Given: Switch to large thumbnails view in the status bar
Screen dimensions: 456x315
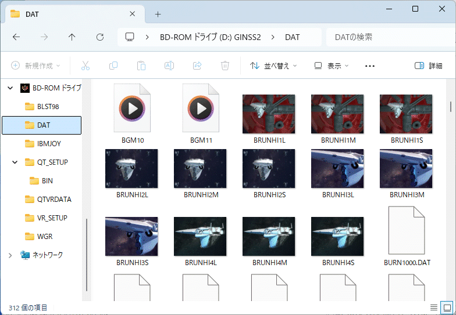Looking at the screenshot, I should click(x=447, y=307).
